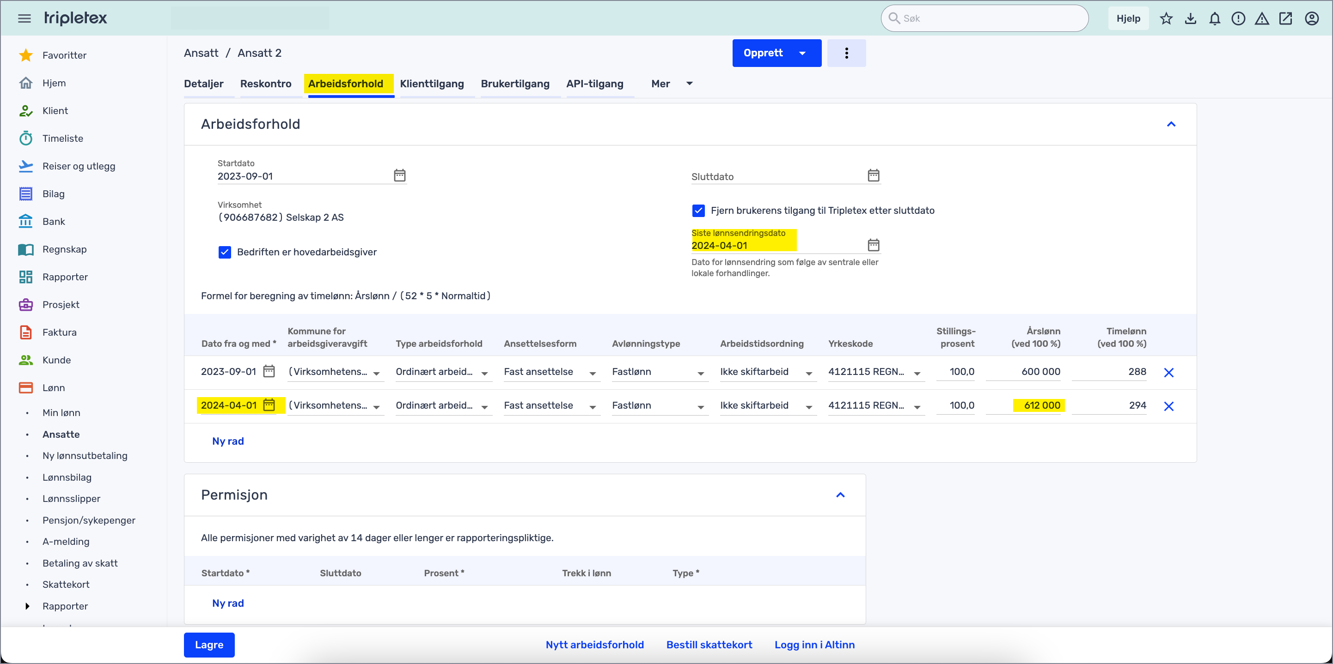Screen dimensions: 1333x664
Task: Click the favorites star icon in top bar
Action: pyautogui.click(x=1166, y=18)
